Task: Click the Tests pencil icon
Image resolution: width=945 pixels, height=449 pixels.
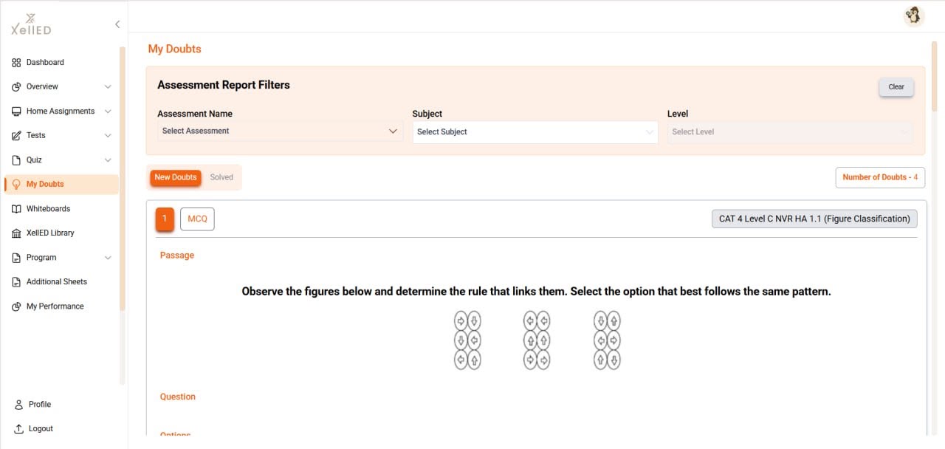Action: 16,136
